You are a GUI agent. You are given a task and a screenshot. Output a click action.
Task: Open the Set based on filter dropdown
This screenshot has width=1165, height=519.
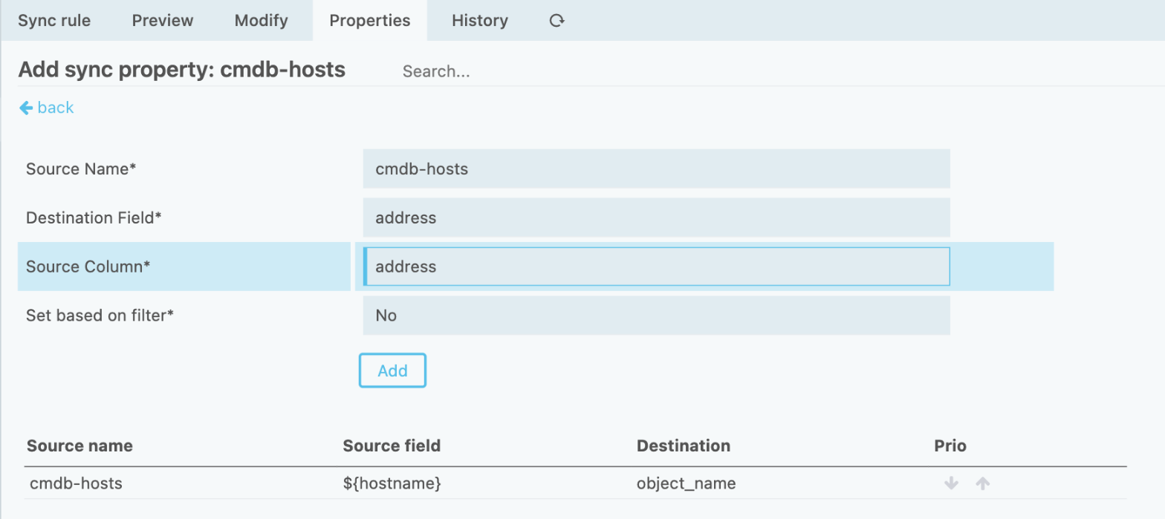(657, 316)
